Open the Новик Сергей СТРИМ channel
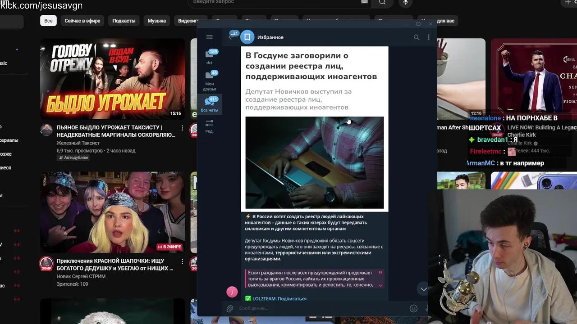The image size is (577, 324). 81,276
